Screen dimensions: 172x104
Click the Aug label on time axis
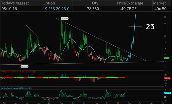point(61,103)
